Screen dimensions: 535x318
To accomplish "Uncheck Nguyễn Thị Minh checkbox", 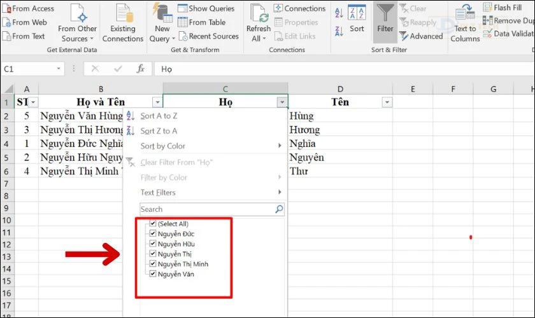I will (x=153, y=264).
